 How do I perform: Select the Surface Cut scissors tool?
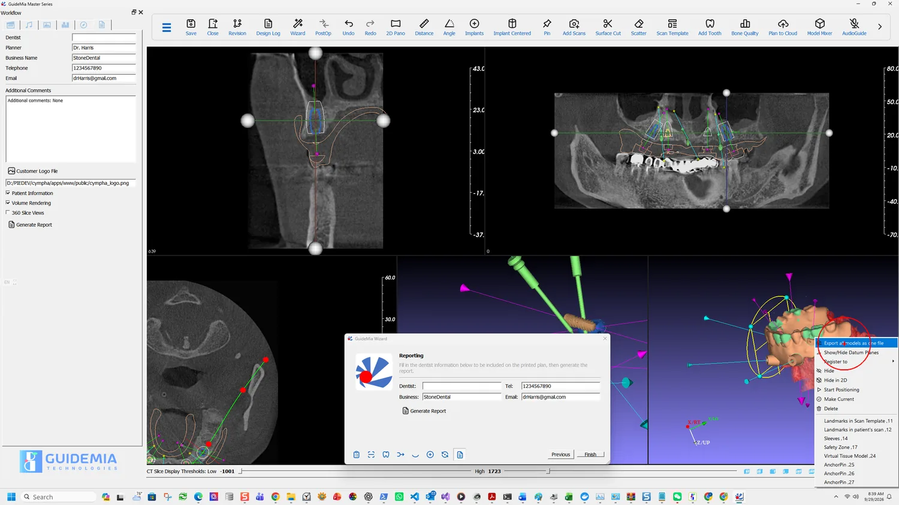click(x=608, y=27)
